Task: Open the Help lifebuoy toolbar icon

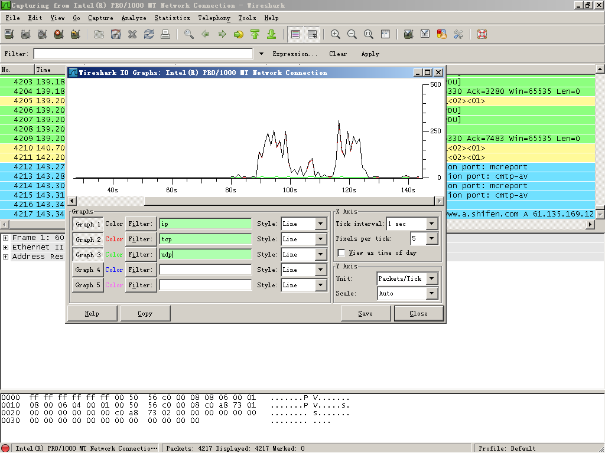Action: point(482,34)
